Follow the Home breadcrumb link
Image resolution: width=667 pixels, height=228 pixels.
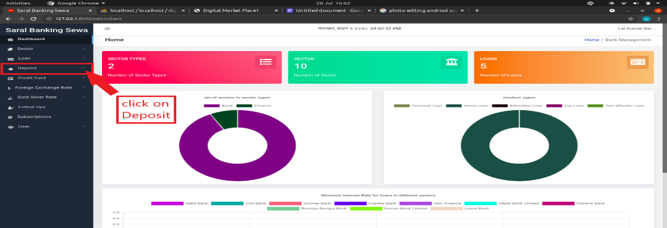tap(592, 40)
